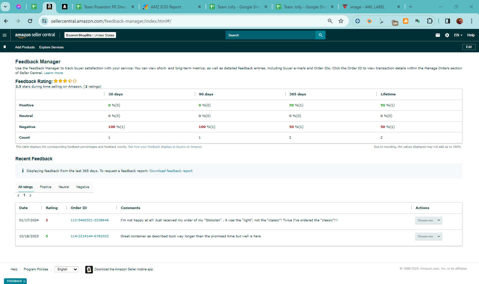Click the browser address bar URL

(x=111, y=21)
